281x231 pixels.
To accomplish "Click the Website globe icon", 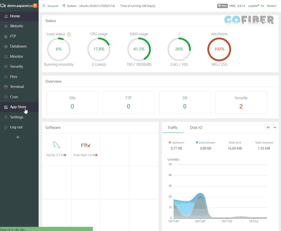I will 6,26.
